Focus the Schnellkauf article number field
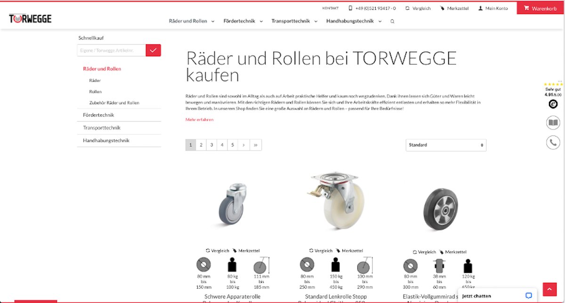Screen dimensions: 565x303 coord(112,50)
